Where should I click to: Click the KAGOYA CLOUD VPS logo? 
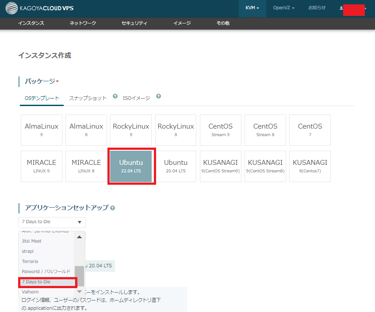pyautogui.click(x=41, y=8)
